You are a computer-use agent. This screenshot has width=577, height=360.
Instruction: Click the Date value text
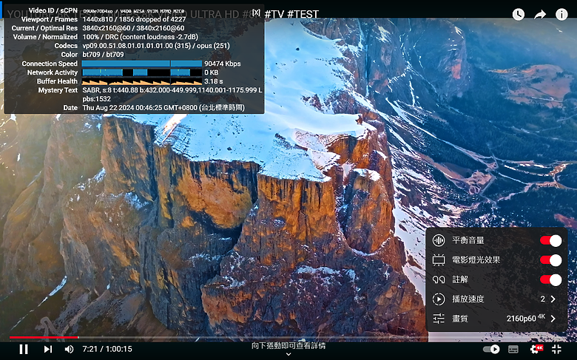(x=163, y=108)
